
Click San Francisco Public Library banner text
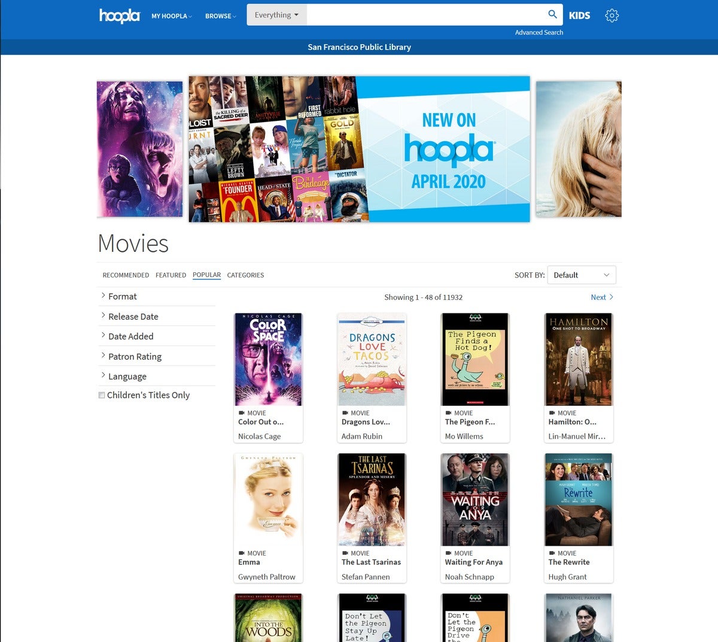[359, 47]
